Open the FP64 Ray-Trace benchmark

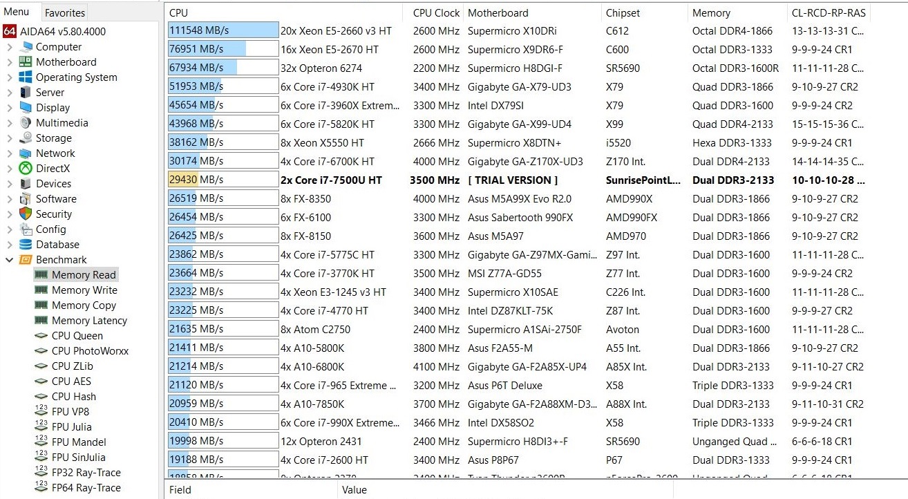[86, 488]
